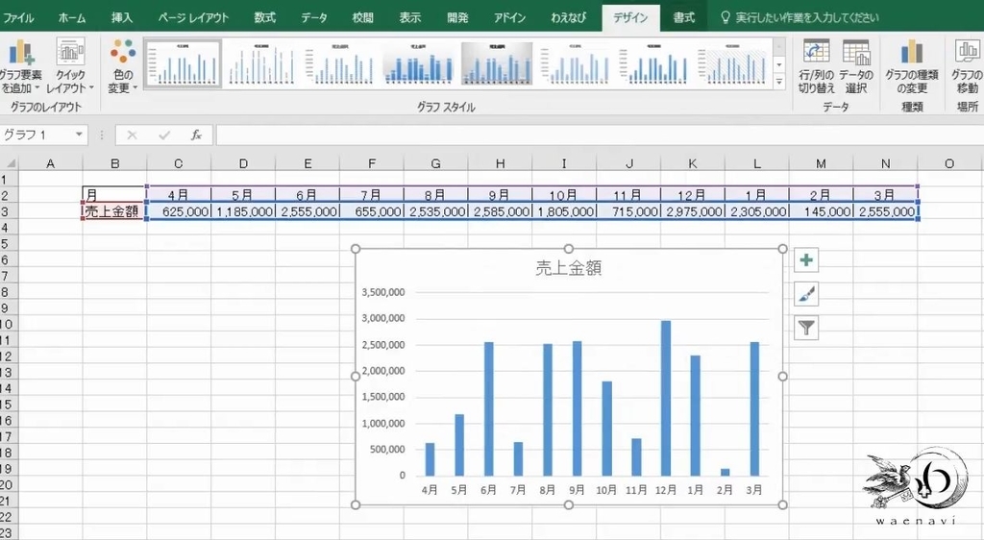This screenshot has width=984, height=540.
Task: Select the dark gradient chart style thumbnail
Action: click(497, 63)
